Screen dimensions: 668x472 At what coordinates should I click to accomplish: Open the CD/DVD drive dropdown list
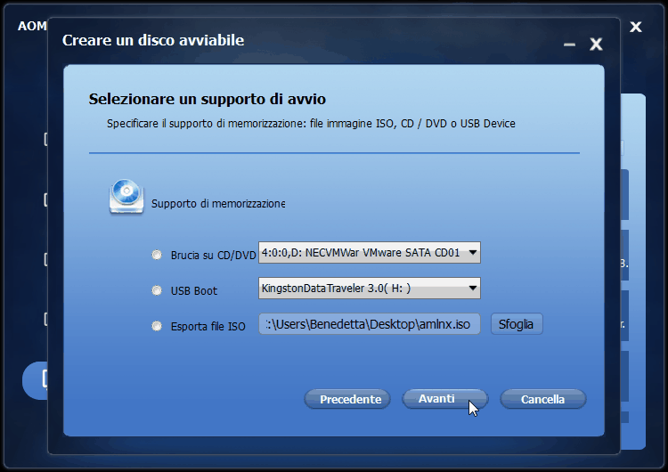[370, 253]
